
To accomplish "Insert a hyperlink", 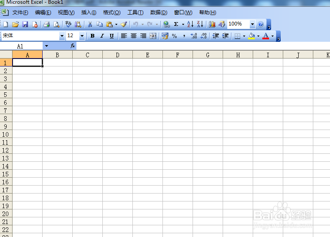I will click(x=167, y=24).
